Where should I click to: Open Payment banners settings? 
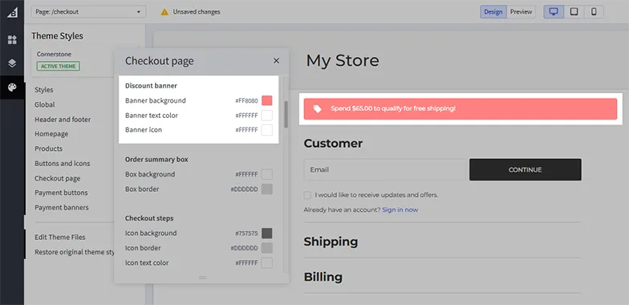click(x=61, y=207)
